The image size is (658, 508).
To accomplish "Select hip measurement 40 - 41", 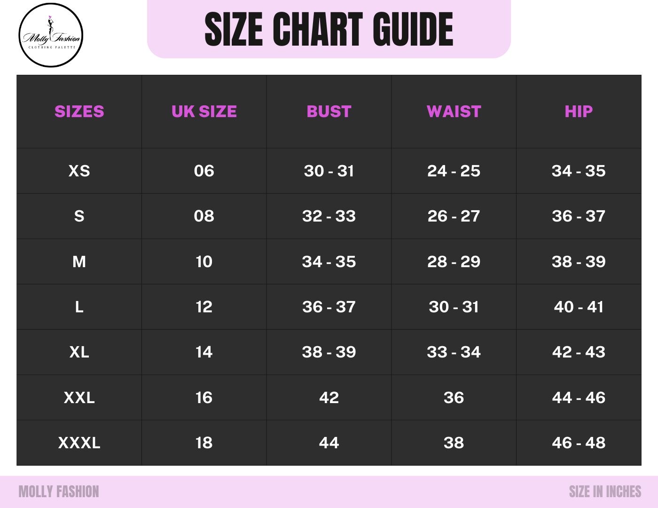I will (x=579, y=307).
